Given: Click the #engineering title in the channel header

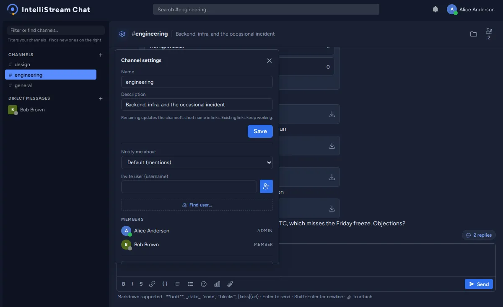Looking at the screenshot, I should [150, 34].
